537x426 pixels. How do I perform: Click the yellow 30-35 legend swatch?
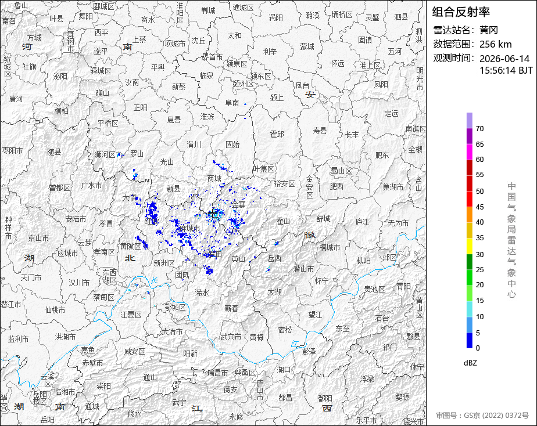click(x=469, y=246)
